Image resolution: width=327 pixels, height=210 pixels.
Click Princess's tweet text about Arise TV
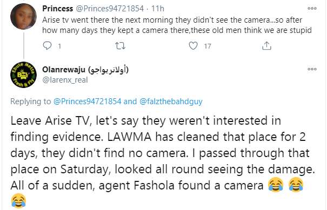[177, 25]
